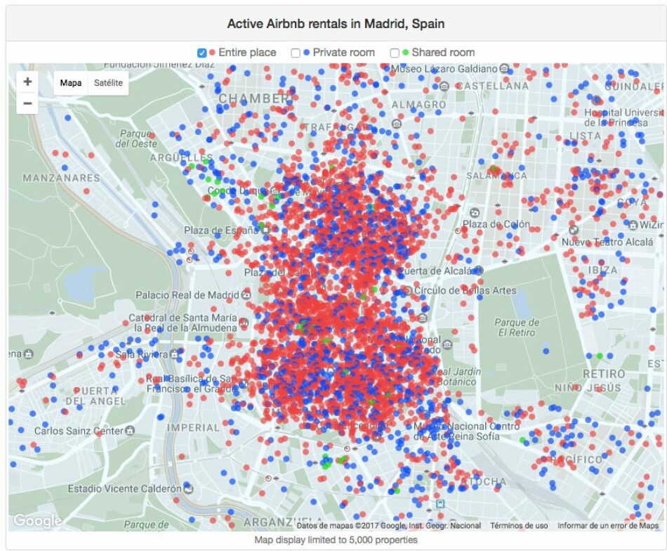667x551 pixels.
Task: Click the green Shared room legend dot
Action: 405,53
